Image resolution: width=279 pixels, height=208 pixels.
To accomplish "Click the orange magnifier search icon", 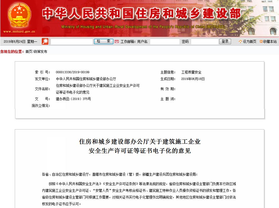I will 45,41.
